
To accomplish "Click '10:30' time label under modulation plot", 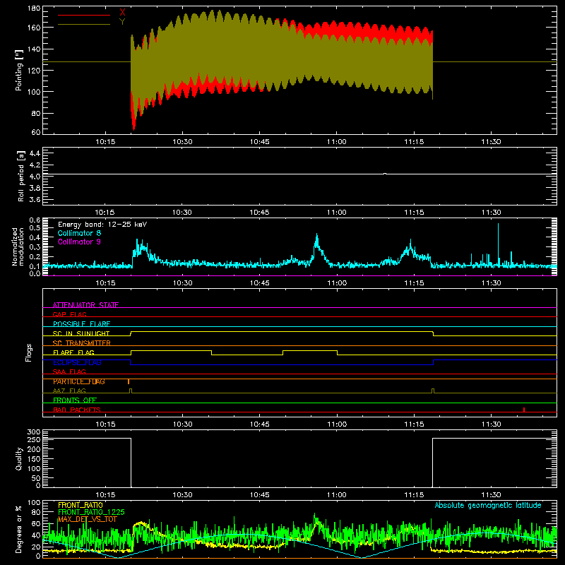I will pyautogui.click(x=182, y=283).
